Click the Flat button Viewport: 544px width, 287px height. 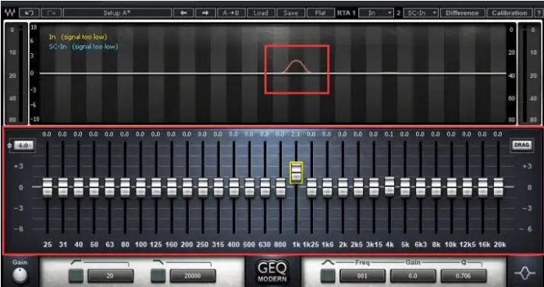point(320,13)
